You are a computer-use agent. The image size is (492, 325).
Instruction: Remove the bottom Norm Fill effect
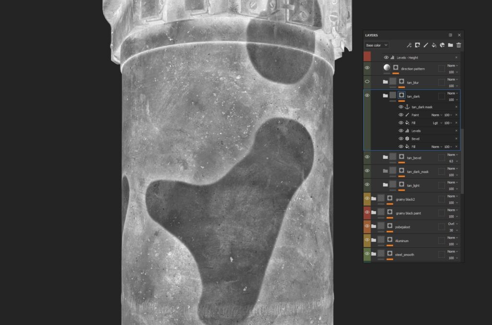pos(456,146)
